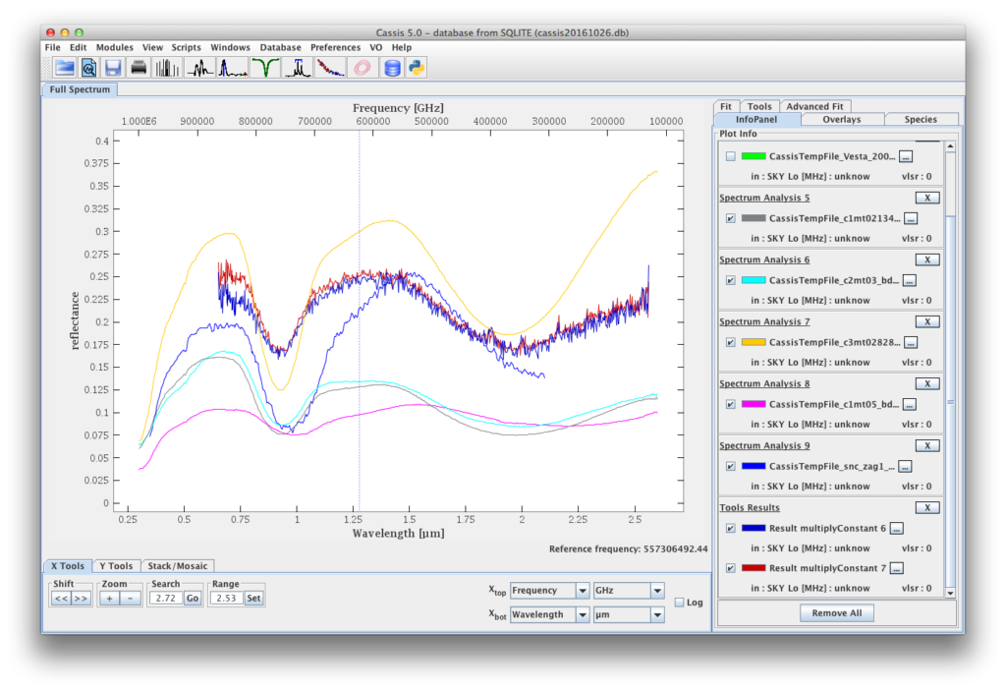Uncheck the CassisTempFile_Vesta_200 visibility checkbox
This screenshot has width=1006, height=691.
(x=730, y=155)
